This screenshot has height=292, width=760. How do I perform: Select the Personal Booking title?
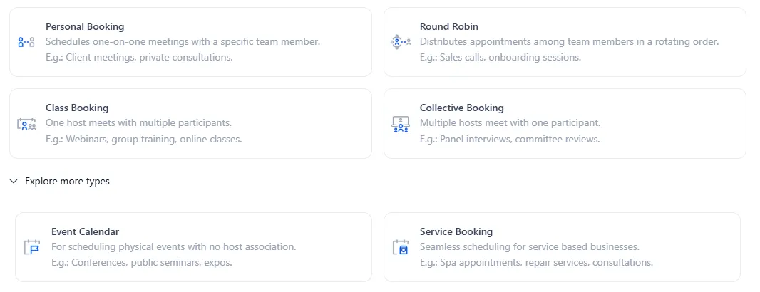[85, 26]
